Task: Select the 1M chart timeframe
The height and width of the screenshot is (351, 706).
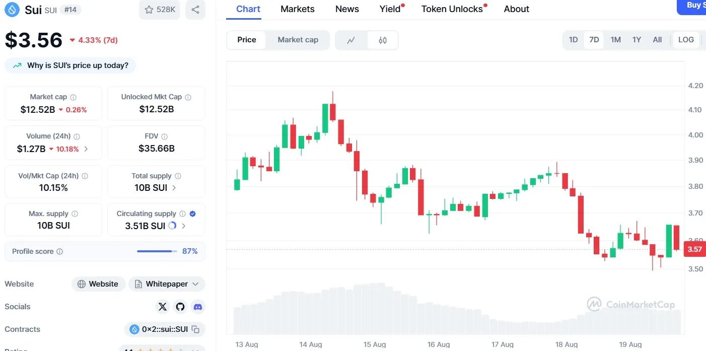Action: click(x=615, y=40)
